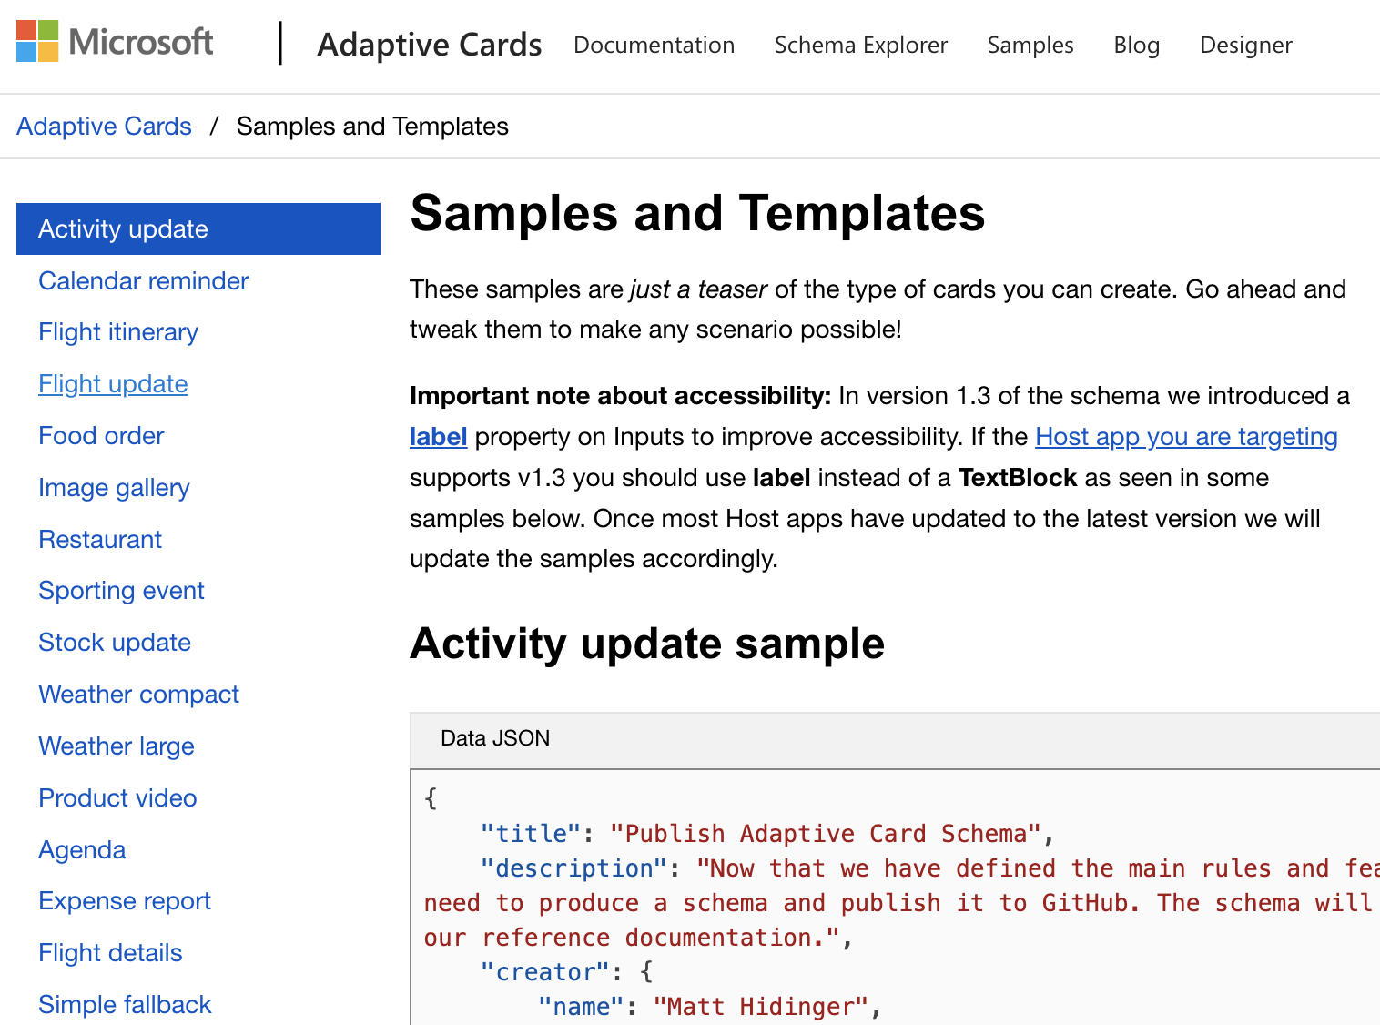This screenshot has width=1380, height=1025.
Task: Click the "title" JSON key
Action: pos(531,834)
